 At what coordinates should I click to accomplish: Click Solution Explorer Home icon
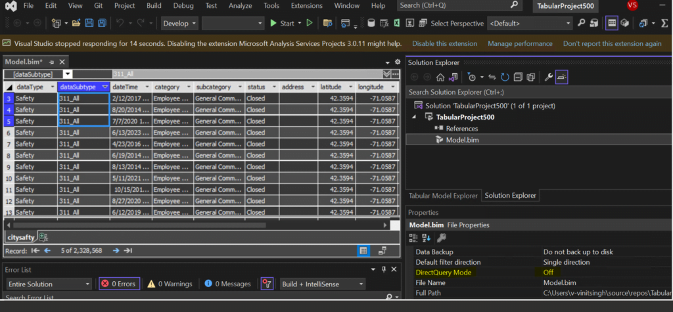(440, 78)
